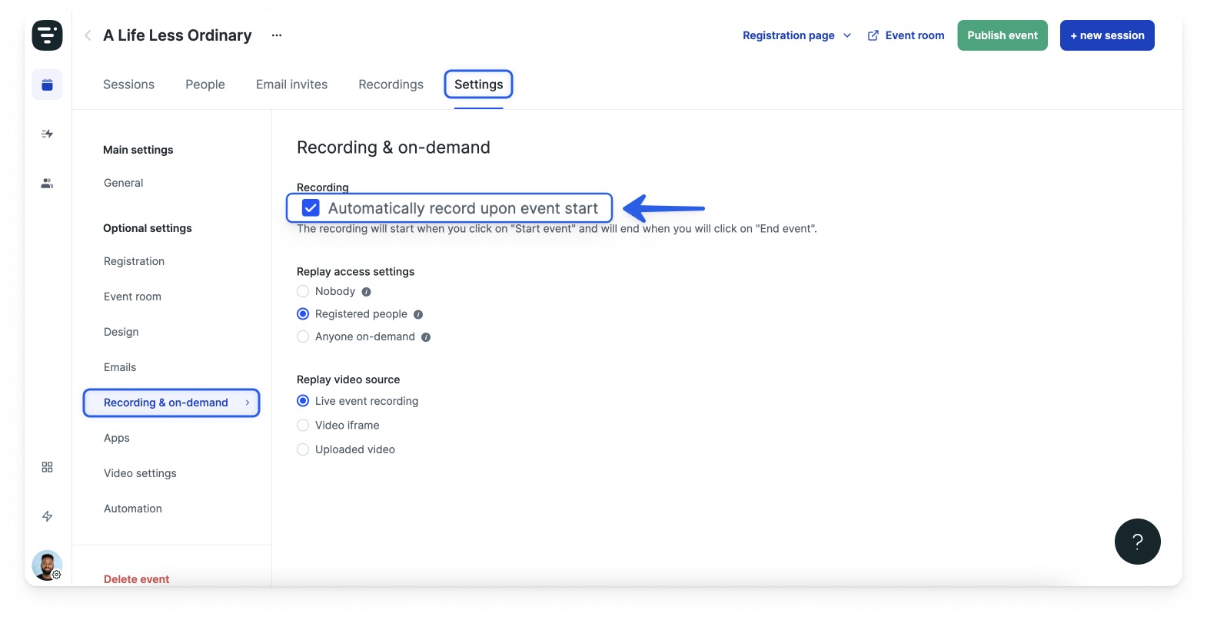1207x623 pixels.
Task: Open General main settings
Action: [x=123, y=183]
